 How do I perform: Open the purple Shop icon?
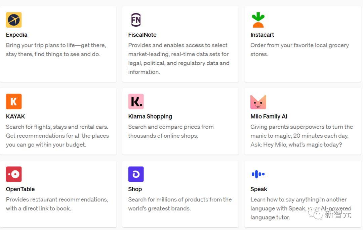(136, 174)
